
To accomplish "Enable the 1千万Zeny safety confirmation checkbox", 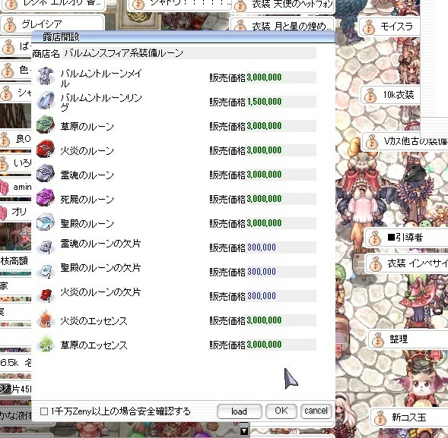I will [43, 411].
